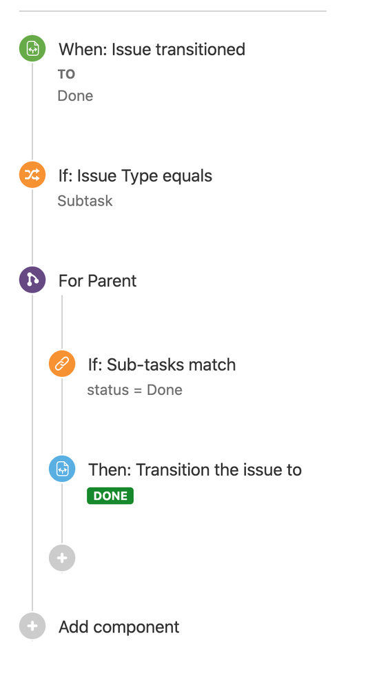Click the 'status = Done' JQL text
Image resolution: width=388 pixels, height=689 pixels.
tap(134, 390)
